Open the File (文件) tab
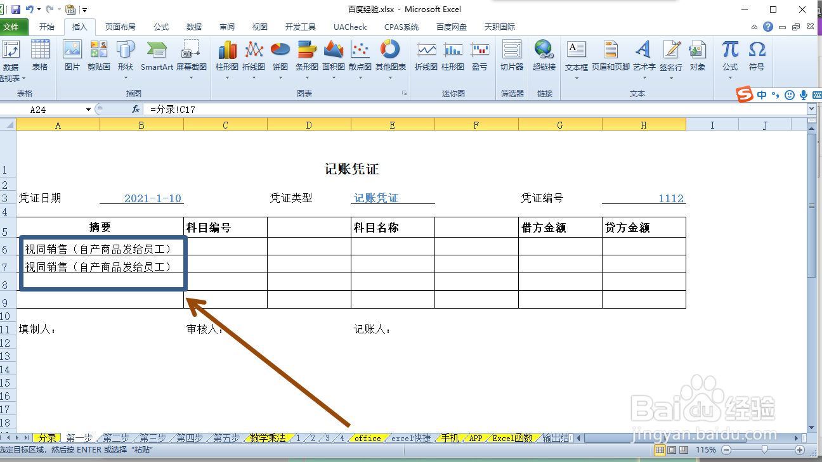 tap(13, 27)
